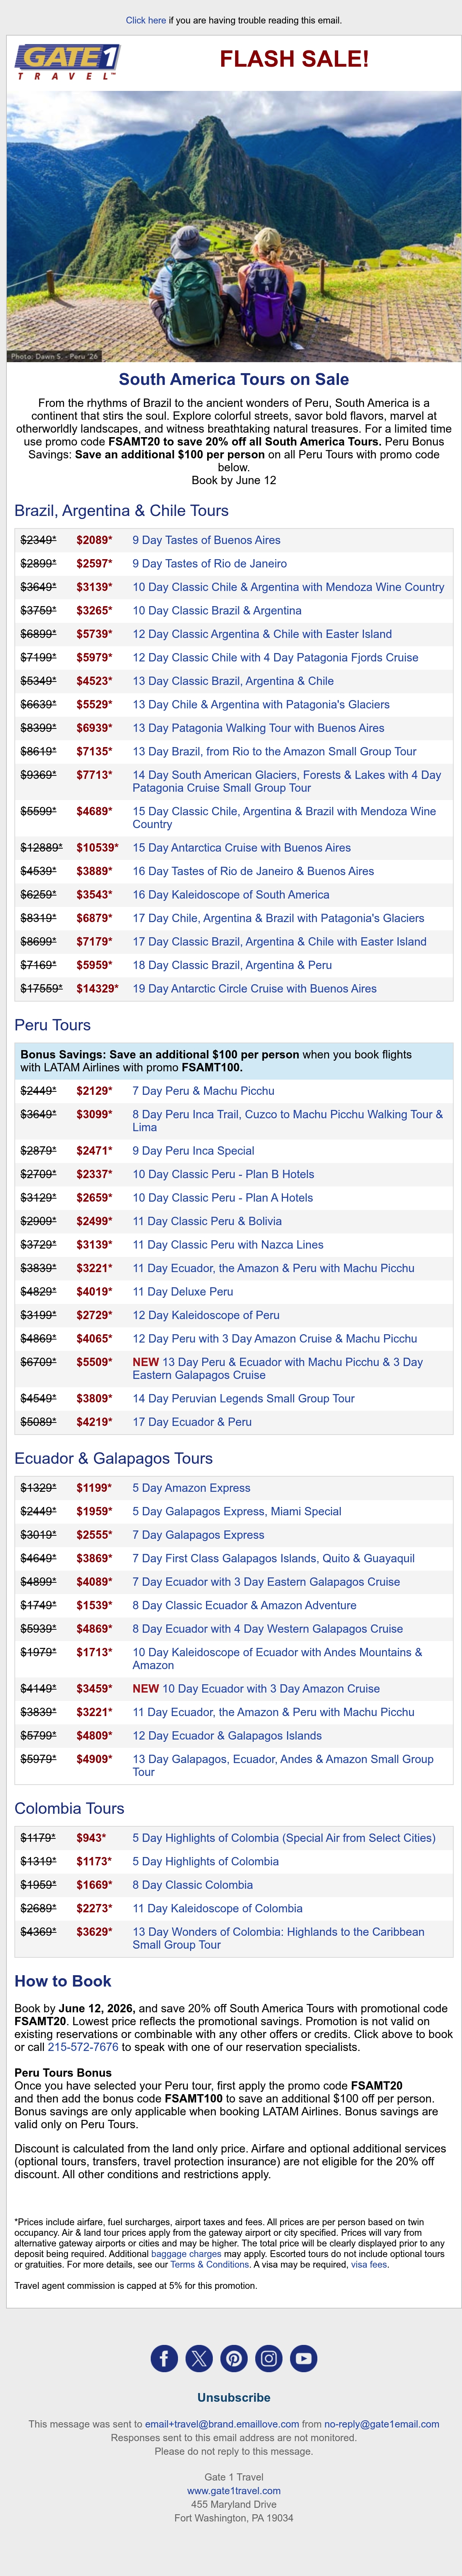This screenshot has width=462, height=2576.
Task: Open the Facebook social icon
Action: pos(164,2358)
